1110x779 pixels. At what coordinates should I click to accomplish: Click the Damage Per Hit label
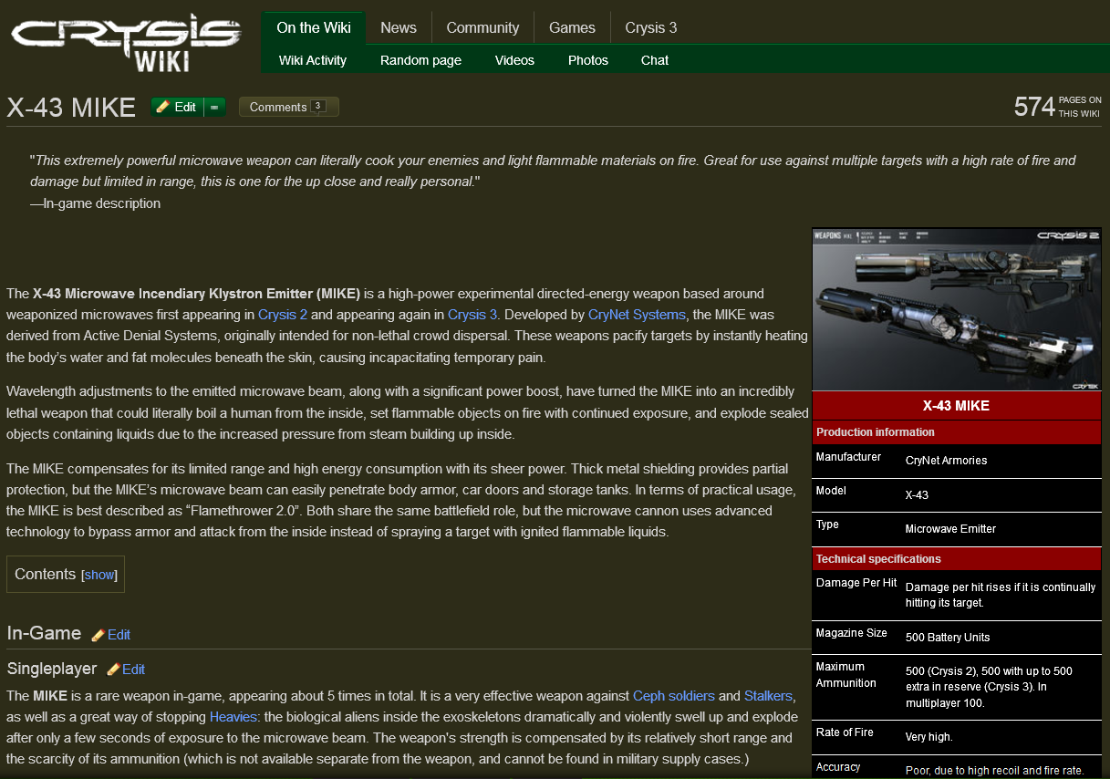pyautogui.click(x=856, y=583)
